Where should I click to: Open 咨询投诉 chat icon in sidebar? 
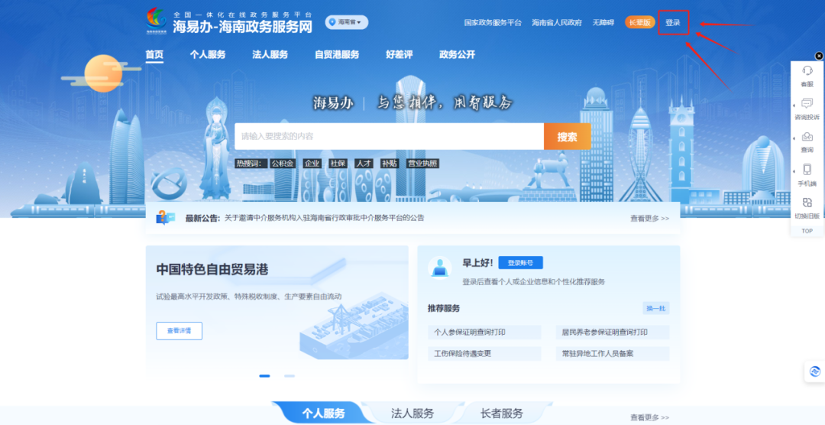tap(807, 103)
